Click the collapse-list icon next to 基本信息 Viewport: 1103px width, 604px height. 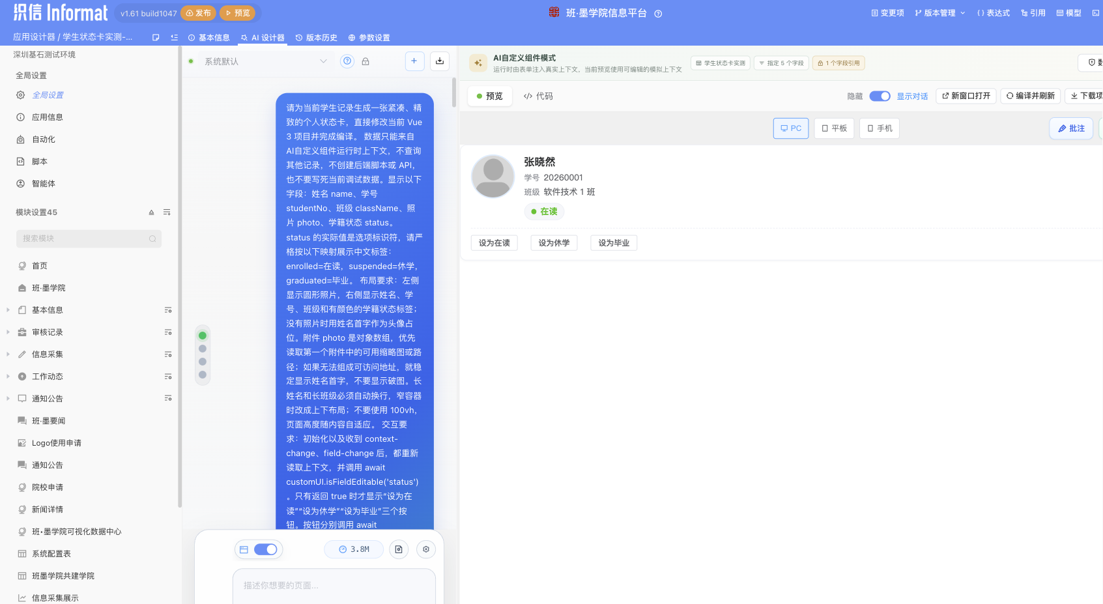(x=174, y=38)
